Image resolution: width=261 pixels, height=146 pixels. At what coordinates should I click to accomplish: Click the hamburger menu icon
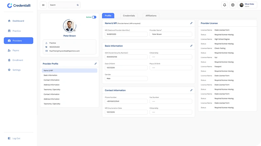43,5
